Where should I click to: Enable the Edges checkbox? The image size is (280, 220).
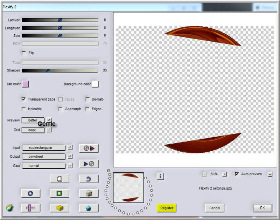87,109
